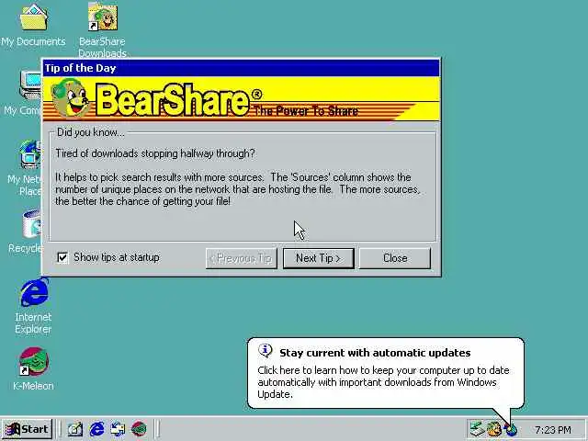Click the automatic updates balloon notification
Image resolution: width=588 pixels, height=441 pixels.
pos(386,373)
